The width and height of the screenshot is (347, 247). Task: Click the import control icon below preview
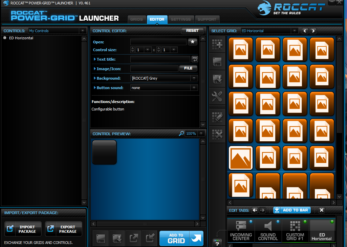click(x=150, y=239)
